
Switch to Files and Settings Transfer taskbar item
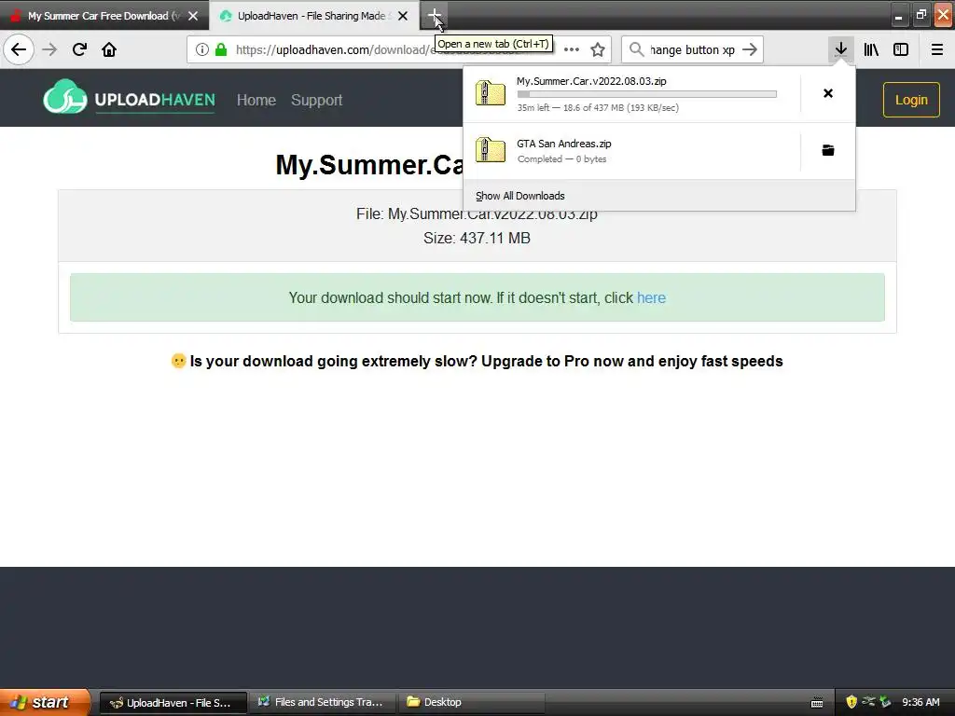(x=322, y=702)
